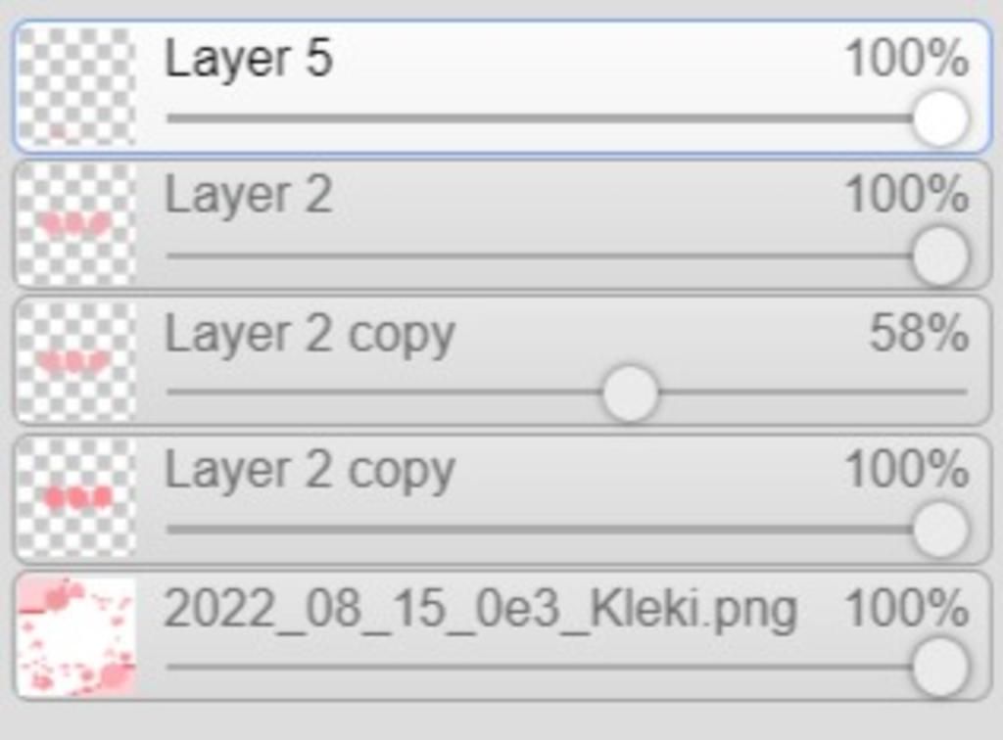Click the slider handle set at 58%
1003x740 pixels.
[x=630, y=393]
